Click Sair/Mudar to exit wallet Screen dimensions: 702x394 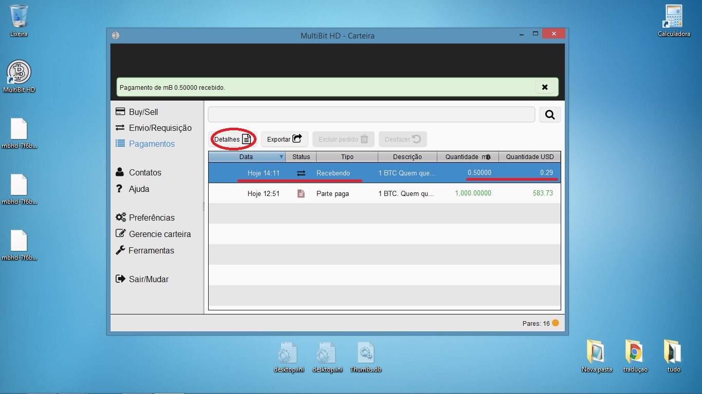148,279
